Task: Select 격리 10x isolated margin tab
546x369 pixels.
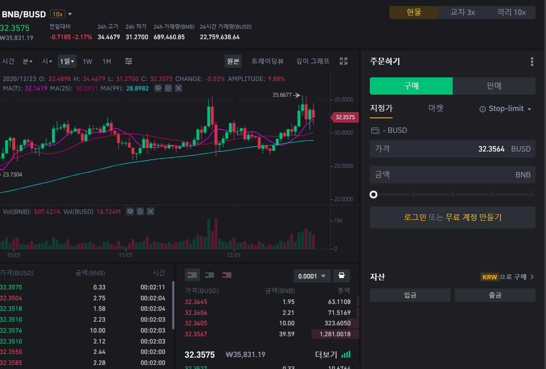Action: pyautogui.click(x=511, y=12)
